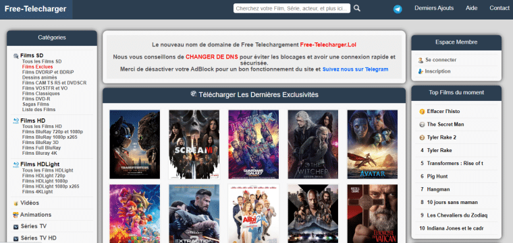Go to Free-Telecharger home logo
513x243 pixels.
[36, 9]
